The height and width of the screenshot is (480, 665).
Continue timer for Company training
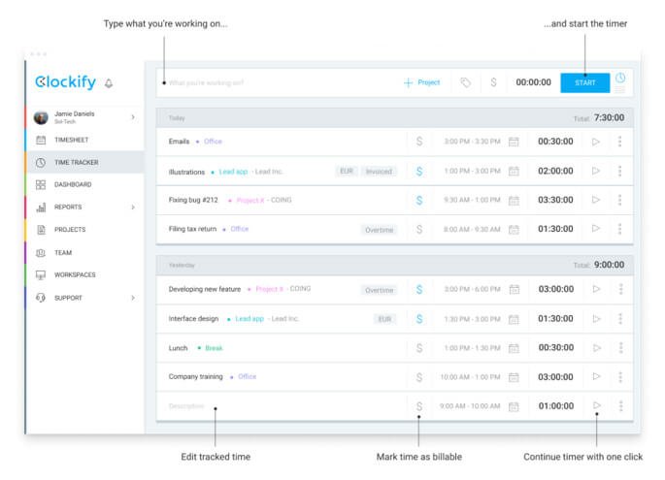596,376
